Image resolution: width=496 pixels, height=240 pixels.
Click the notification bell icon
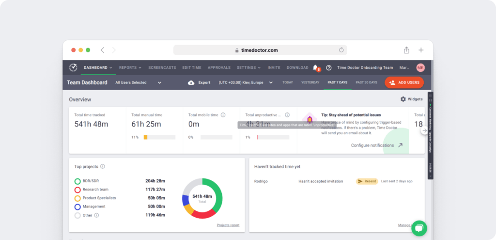[316, 67]
